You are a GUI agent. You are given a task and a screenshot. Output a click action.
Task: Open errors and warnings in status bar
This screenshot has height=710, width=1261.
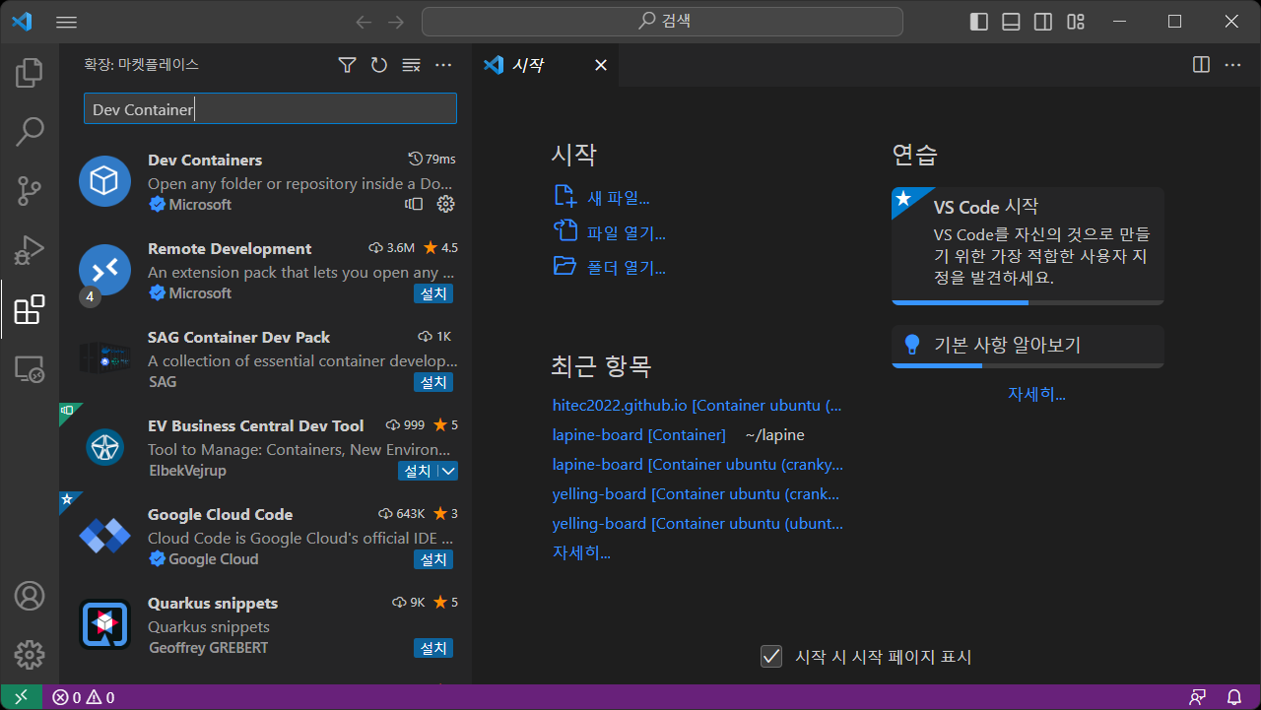pos(84,697)
